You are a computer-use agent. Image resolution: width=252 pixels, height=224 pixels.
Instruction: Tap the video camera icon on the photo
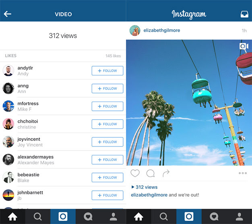244,46
